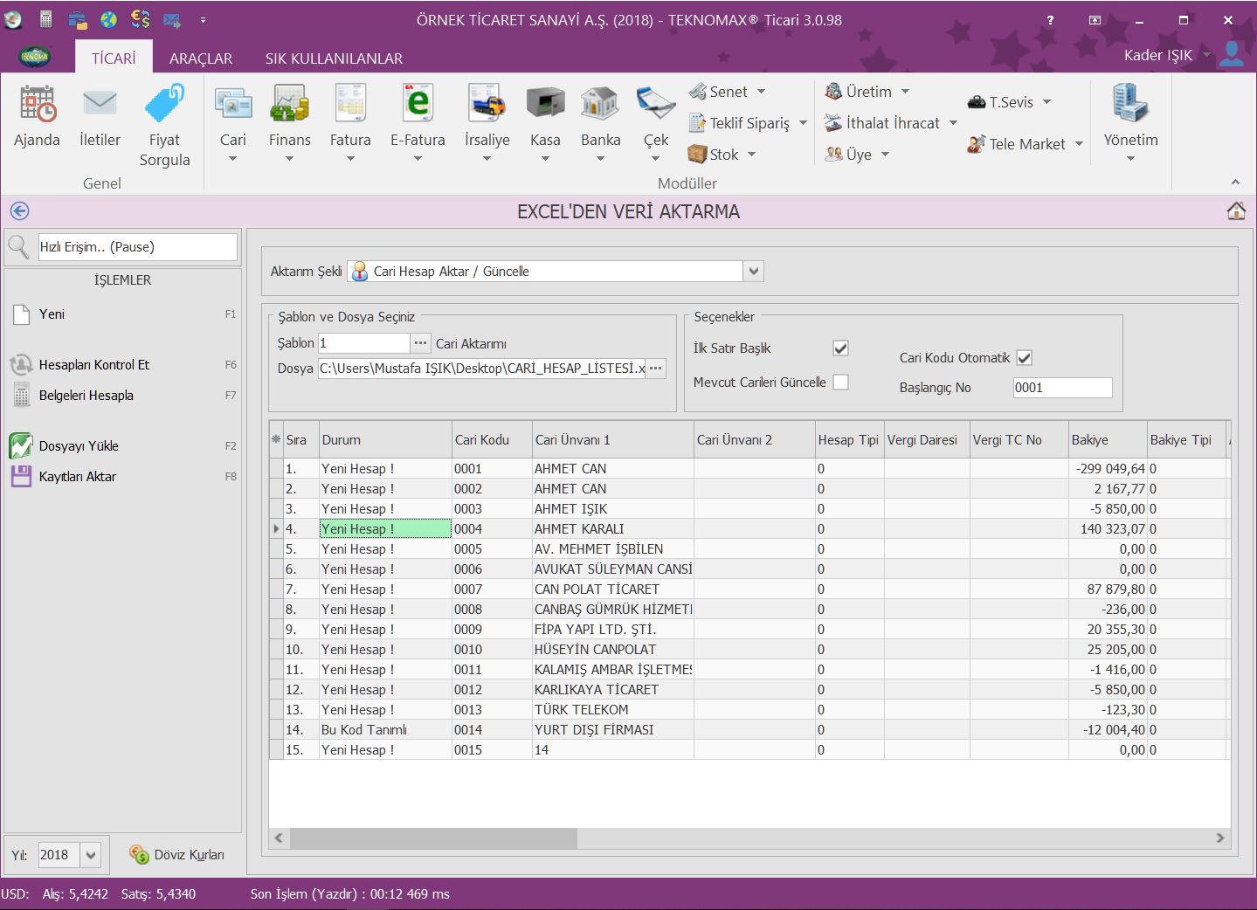The height and width of the screenshot is (910, 1257).
Task: Open the Kasa safe icon
Action: pyautogui.click(x=545, y=105)
